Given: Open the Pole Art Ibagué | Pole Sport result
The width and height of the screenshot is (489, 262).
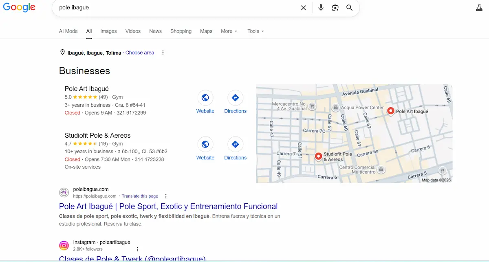Looking at the screenshot, I should 168,206.
